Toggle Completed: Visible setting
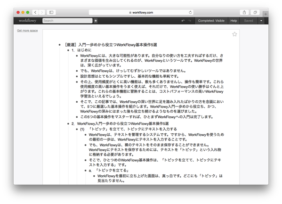Image resolution: width=282 pixels, height=204 pixels. point(211,21)
